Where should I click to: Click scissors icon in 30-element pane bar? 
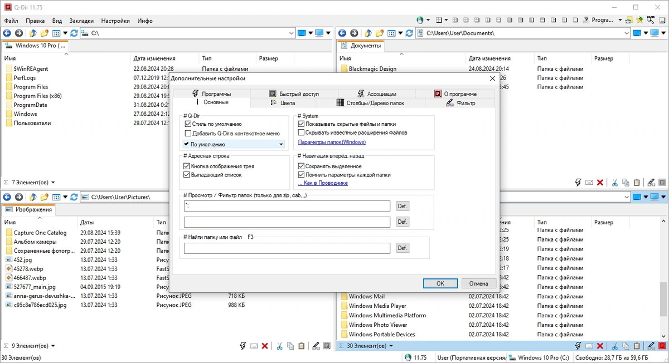(x=614, y=346)
